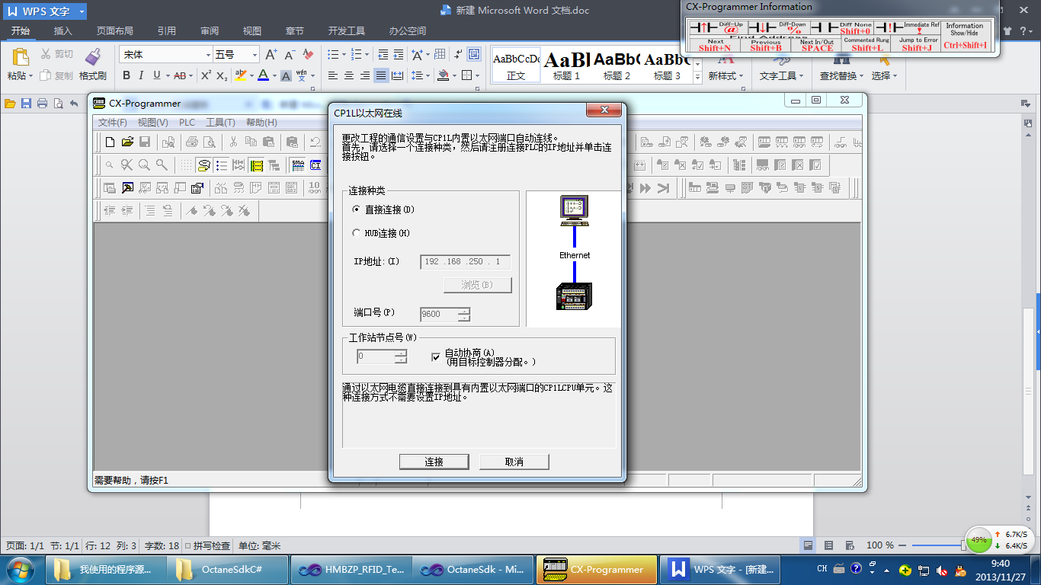Select the HUB连接(H) radio button
Viewport: 1041px width, 585px height.
click(357, 233)
